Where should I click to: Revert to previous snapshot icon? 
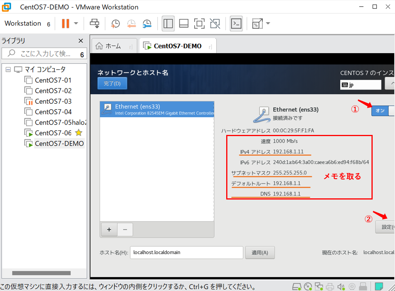pos(131,23)
